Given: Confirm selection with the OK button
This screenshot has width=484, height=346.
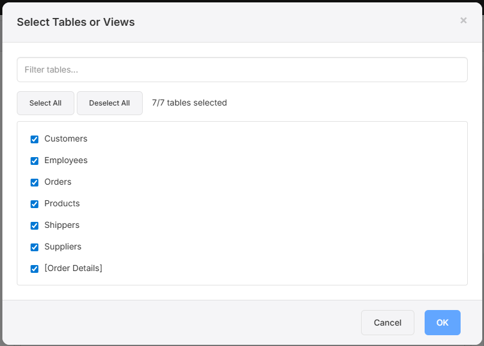Looking at the screenshot, I should [x=442, y=323].
